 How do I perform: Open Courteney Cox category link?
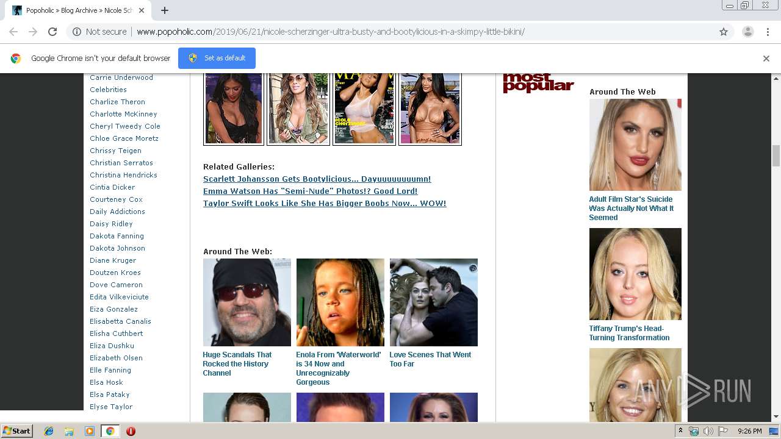pyautogui.click(x=116, y=199)
